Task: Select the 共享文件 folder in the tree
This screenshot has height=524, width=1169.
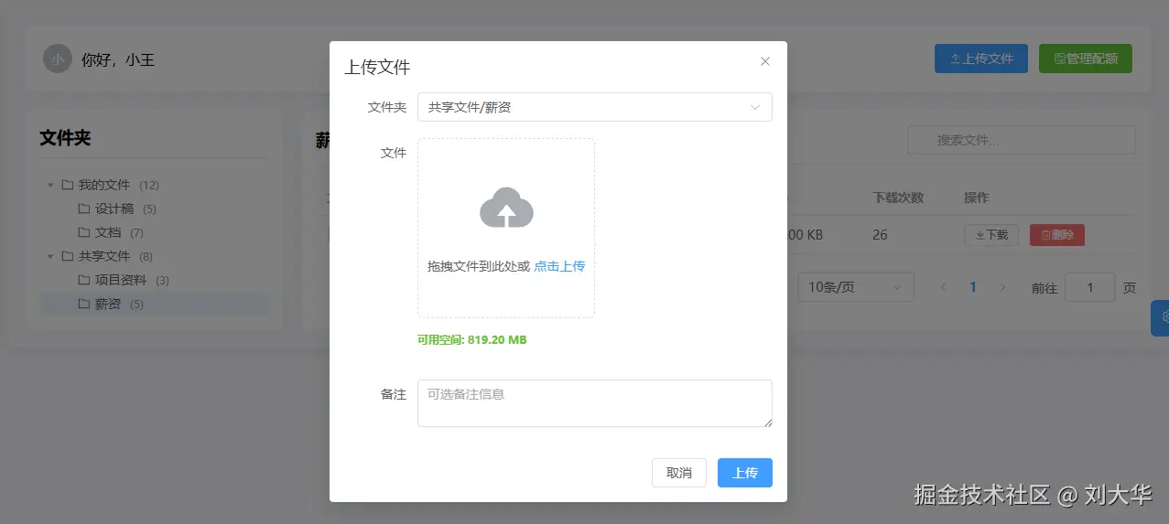Action: point(154,256)
